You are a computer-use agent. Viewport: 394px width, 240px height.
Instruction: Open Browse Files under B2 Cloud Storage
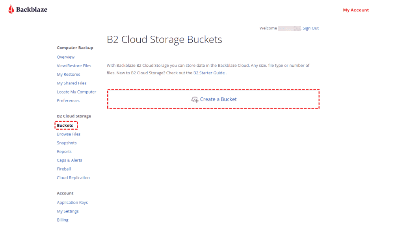(x=69, y=134)
